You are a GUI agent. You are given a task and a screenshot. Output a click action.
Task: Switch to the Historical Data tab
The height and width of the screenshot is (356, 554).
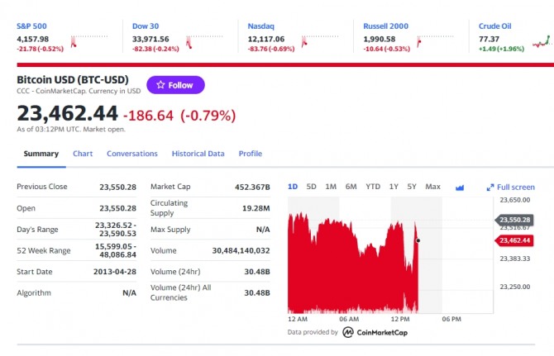click(x=198, y=154)
